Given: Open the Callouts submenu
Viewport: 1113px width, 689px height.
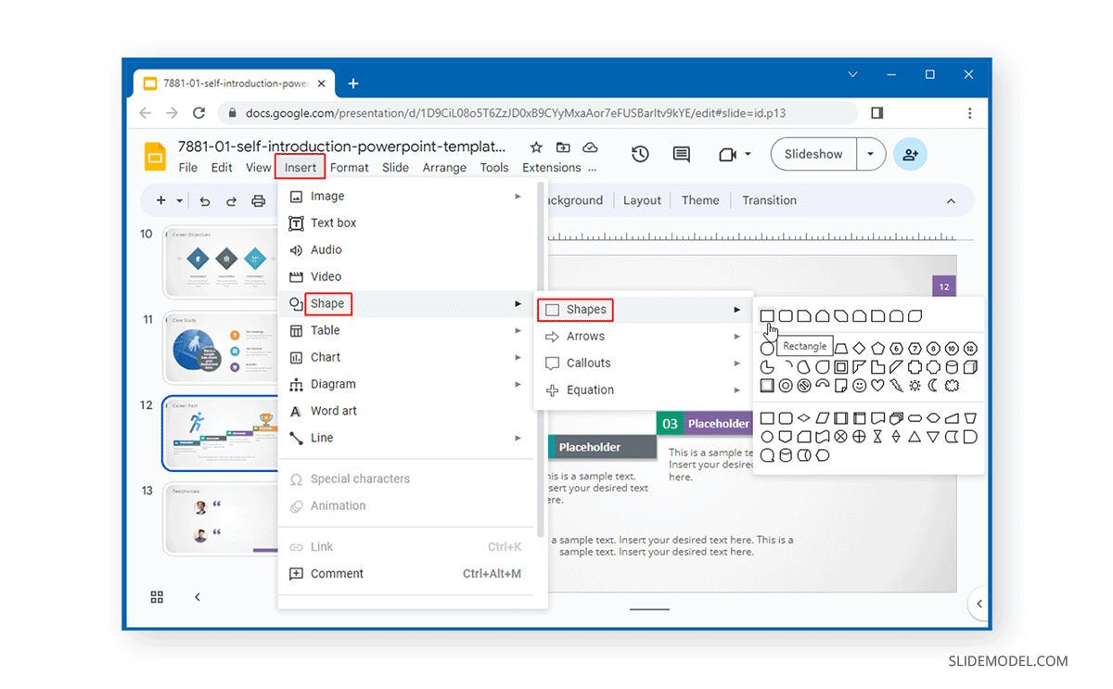Looking at the screenshot, I should (587, 364).
